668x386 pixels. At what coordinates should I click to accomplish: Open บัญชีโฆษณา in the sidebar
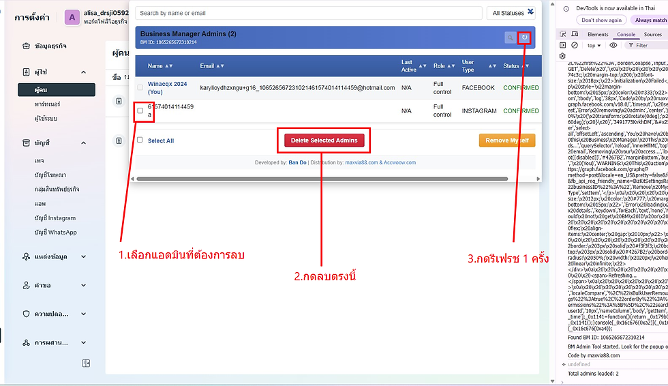(50, 175)
